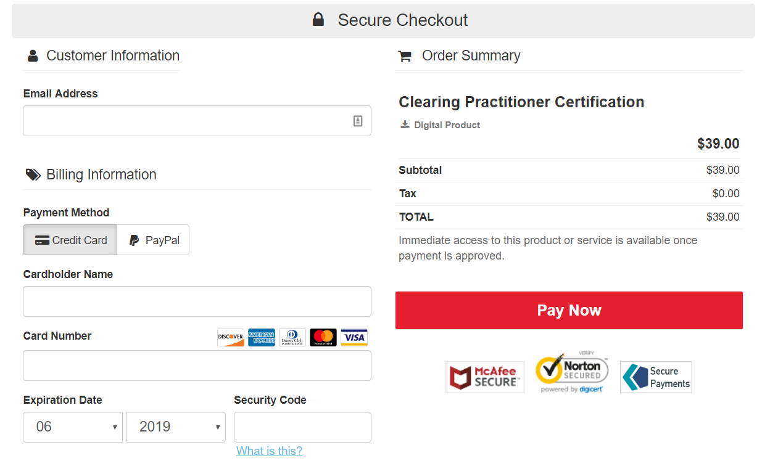762x466 pixels.
Task: Focus the Email Address field
Action: click(x=185, y=121)
